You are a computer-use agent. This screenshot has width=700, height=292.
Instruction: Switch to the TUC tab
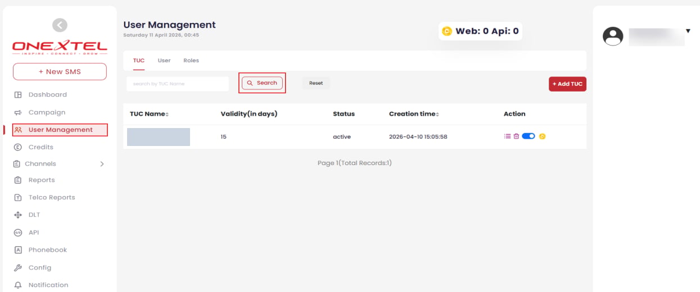139,61
